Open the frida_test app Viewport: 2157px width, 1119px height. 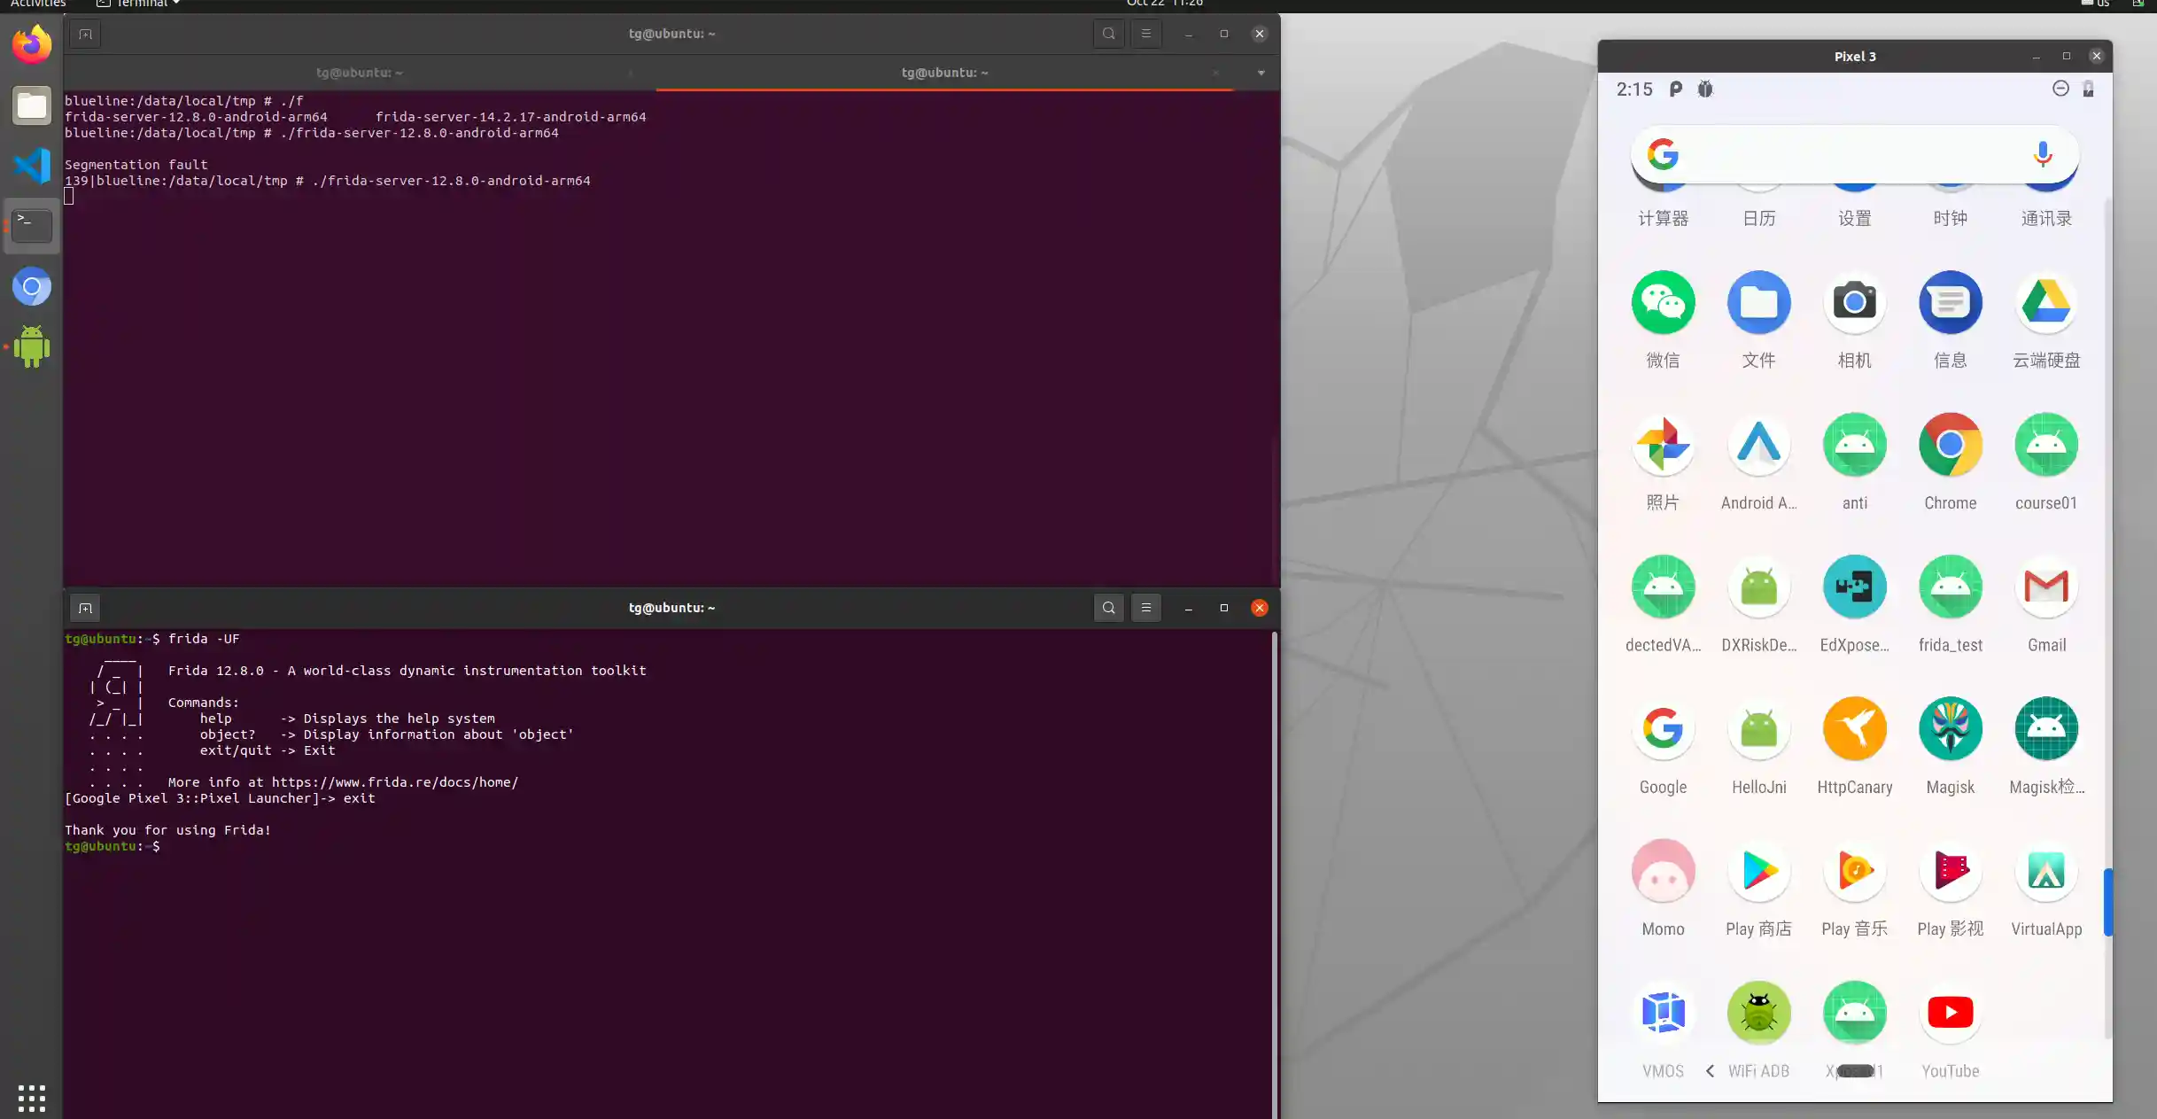point(1950,587)
